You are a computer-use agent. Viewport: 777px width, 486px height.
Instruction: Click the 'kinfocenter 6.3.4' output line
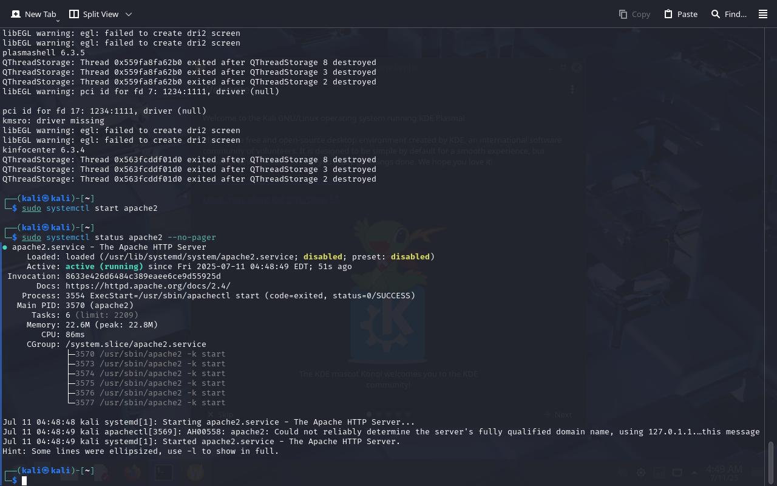[x=44, y=150]
